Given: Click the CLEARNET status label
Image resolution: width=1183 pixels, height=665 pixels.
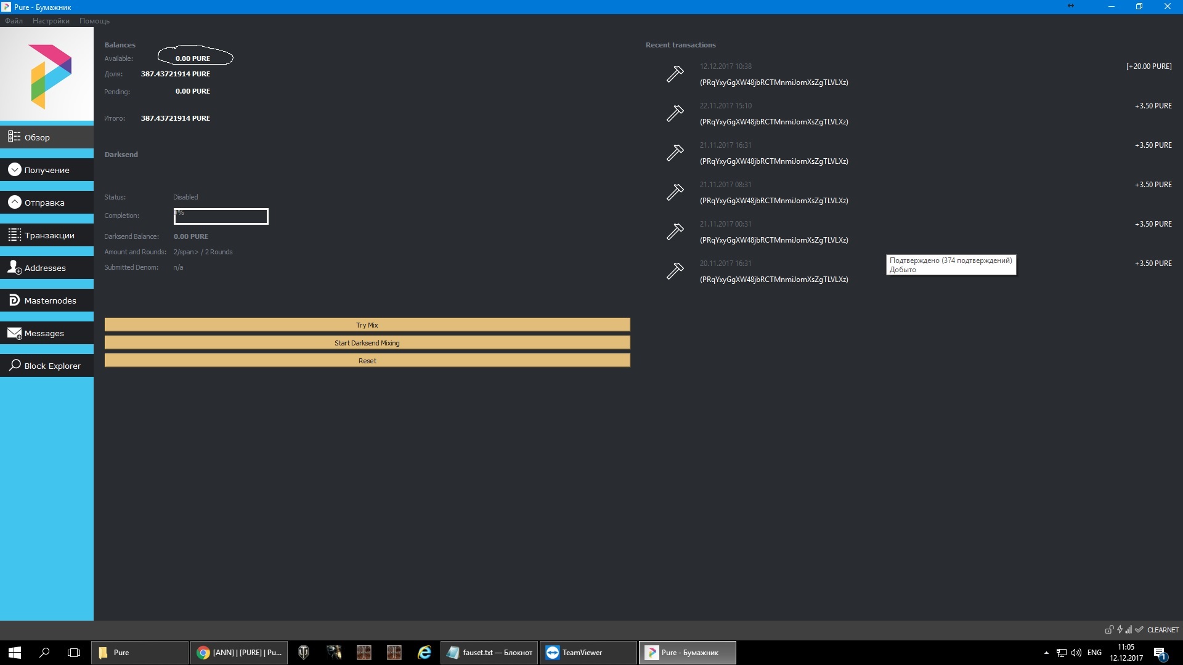Looking at the screenshot, I should (x=1163, y=630).
